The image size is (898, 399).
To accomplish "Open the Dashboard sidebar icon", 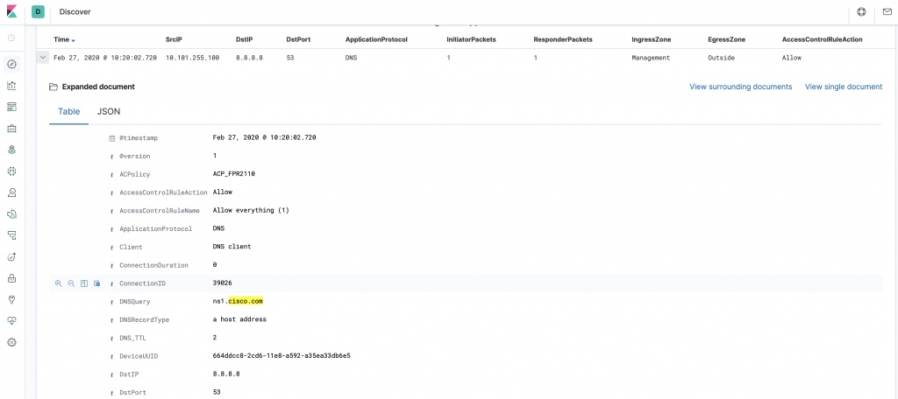I will [x=11, y=107].
